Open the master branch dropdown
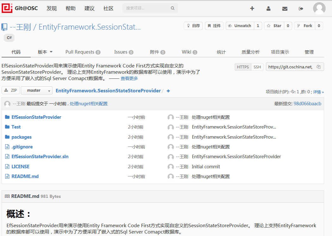 click(37, 90)
